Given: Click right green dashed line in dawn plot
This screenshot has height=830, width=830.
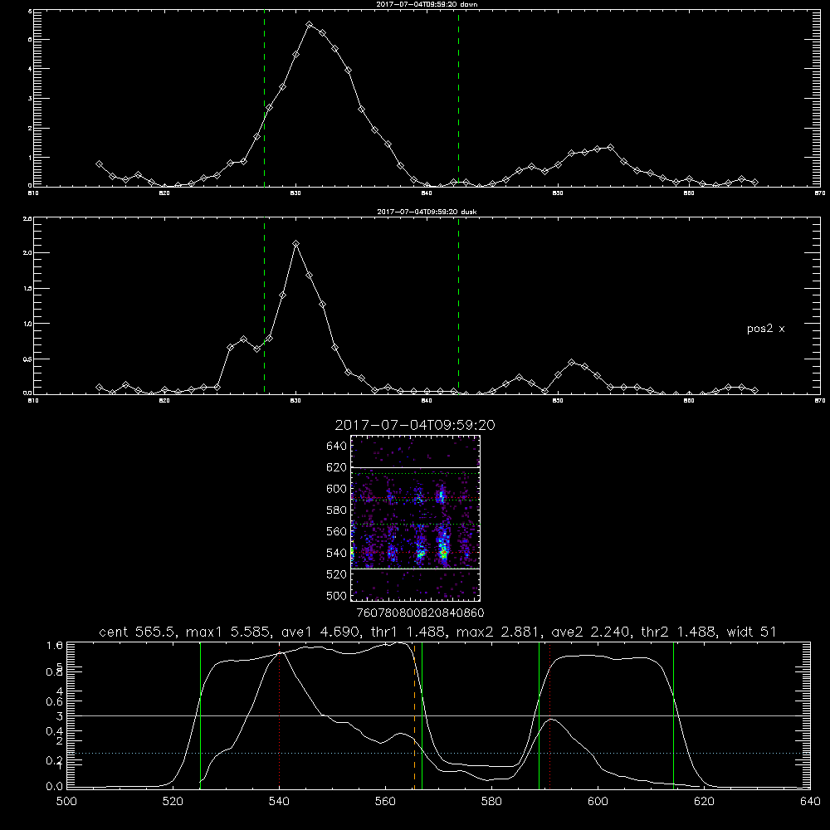Looking at the screenshot, I should coord(458,98).
